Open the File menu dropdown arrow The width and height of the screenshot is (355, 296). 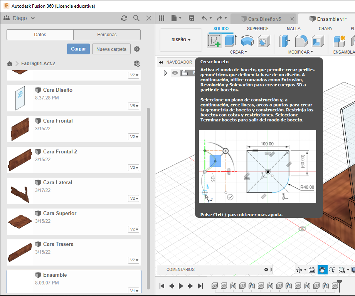click(x=180, y=18)
